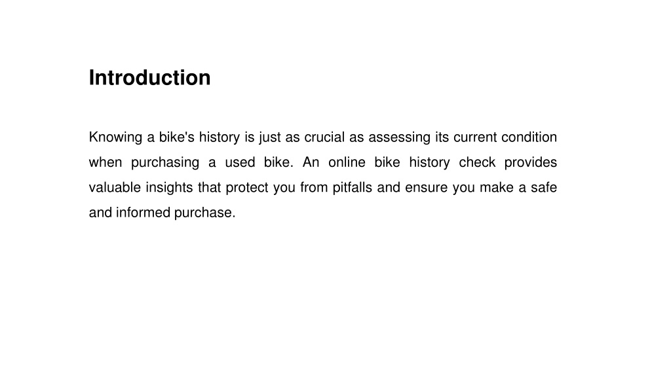
Task: Click the word crucial
Action: click(324, 137)
